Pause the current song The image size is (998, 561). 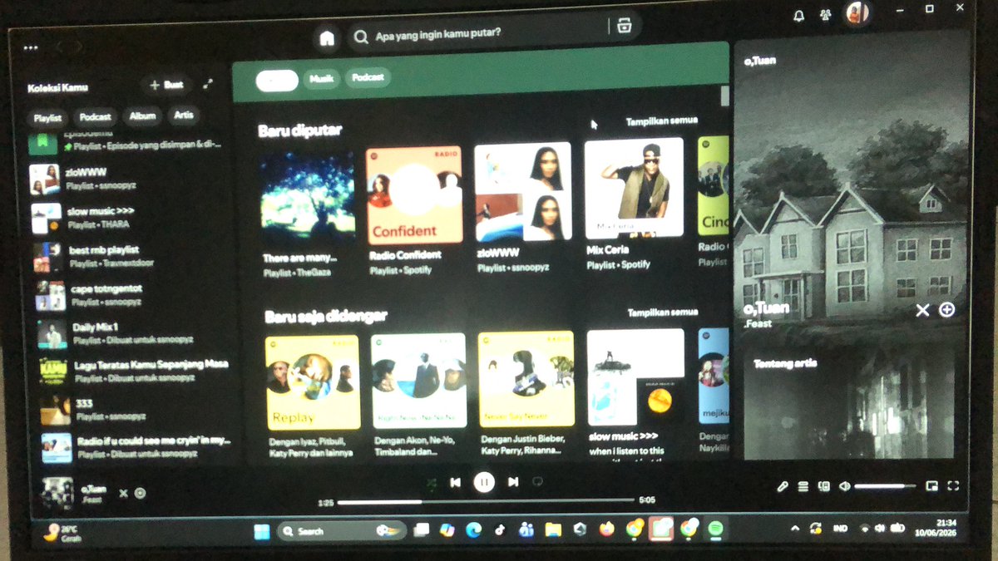[x=484, y=482]
